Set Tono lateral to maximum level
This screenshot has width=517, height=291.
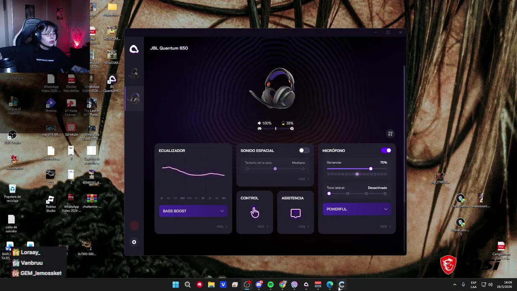click(x=385, y=194)
